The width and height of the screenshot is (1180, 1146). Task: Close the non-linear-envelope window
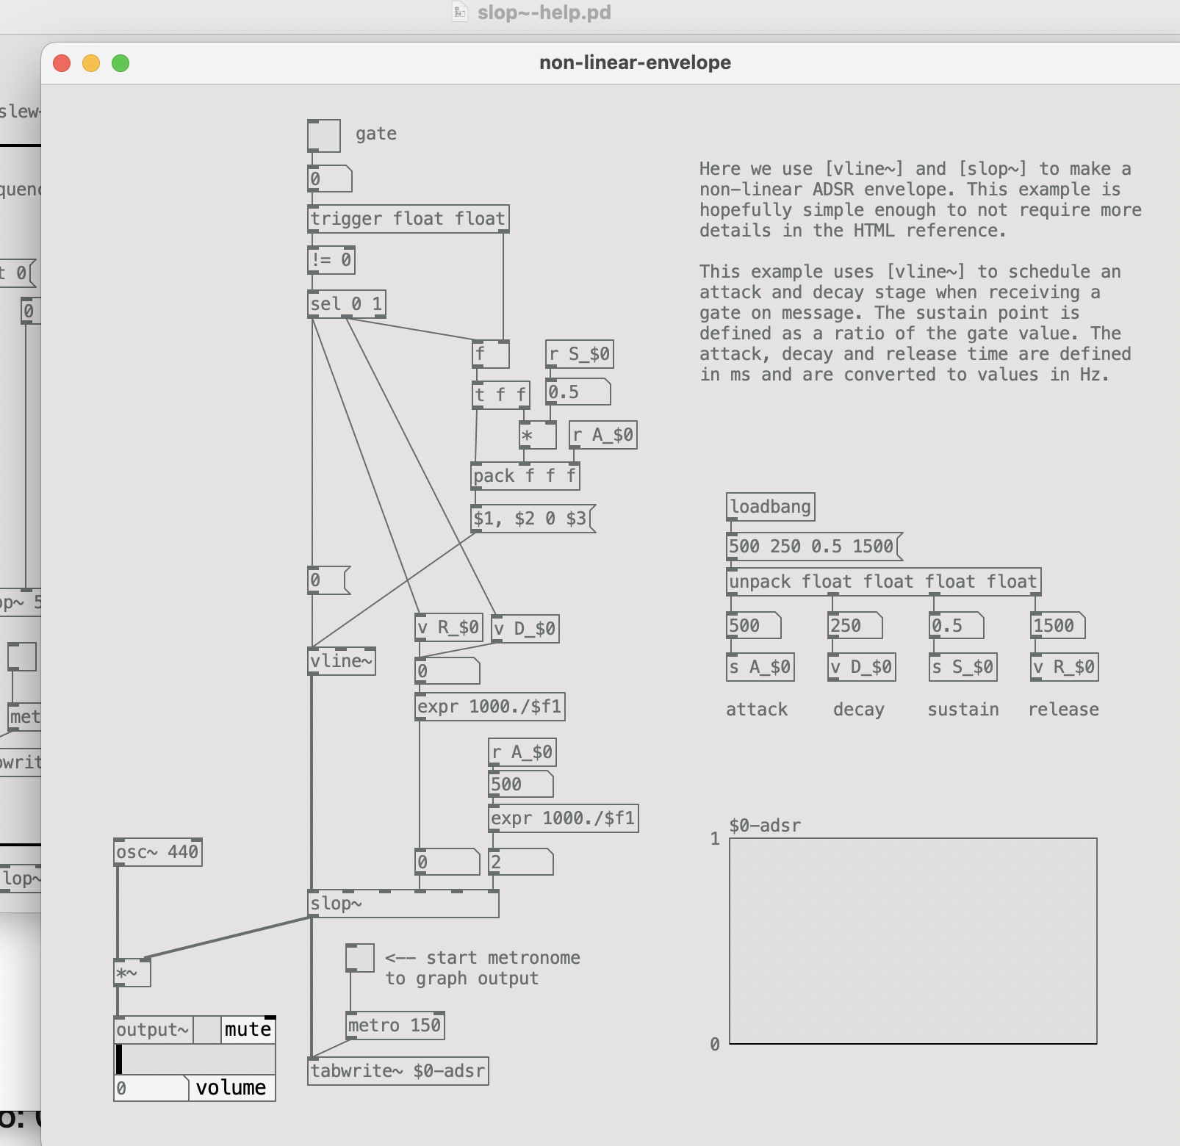click(62, 63)
